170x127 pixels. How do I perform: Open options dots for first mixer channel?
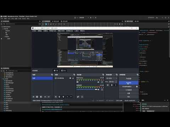click(x=102, y=82)
